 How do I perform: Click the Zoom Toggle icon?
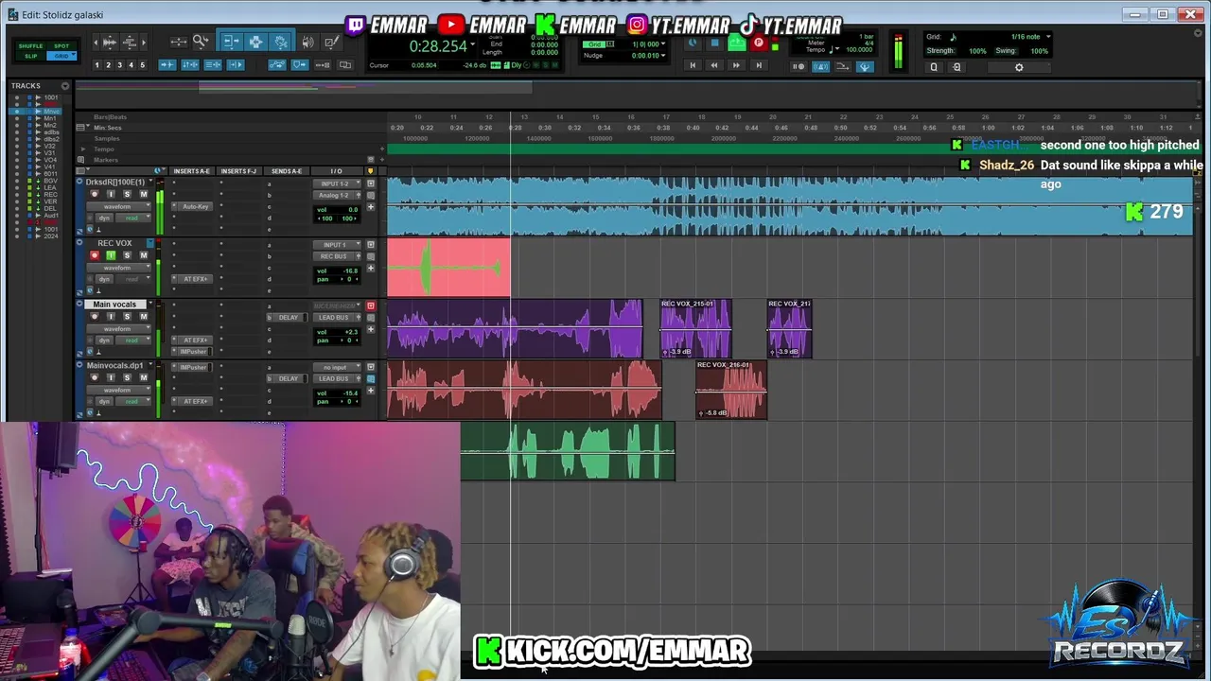click(178, 42)
